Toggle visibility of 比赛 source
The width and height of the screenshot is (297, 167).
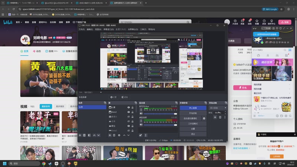pyautogui.click(x=128, y=107)
